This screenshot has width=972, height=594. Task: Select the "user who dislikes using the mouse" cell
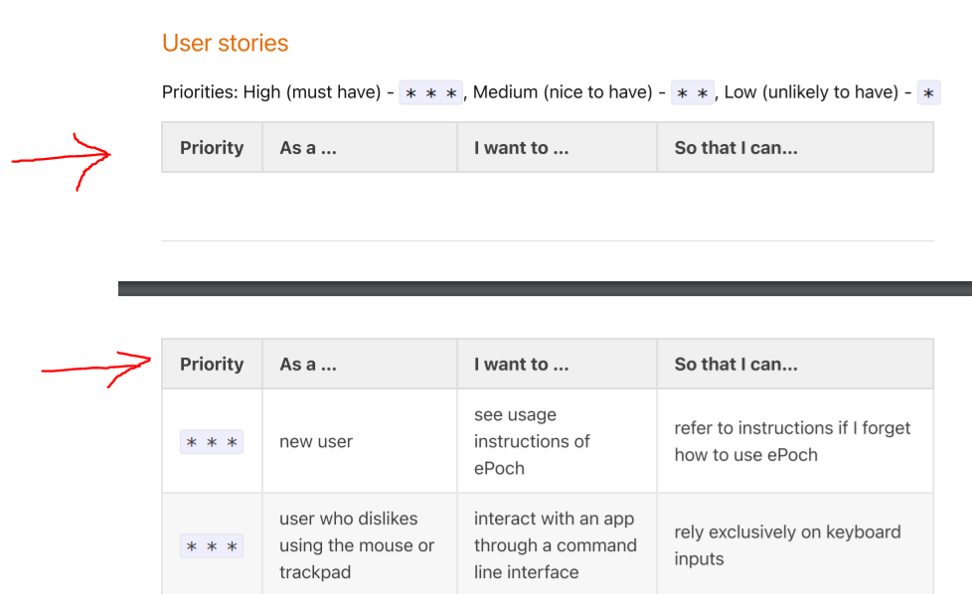(x=357, y=545)
